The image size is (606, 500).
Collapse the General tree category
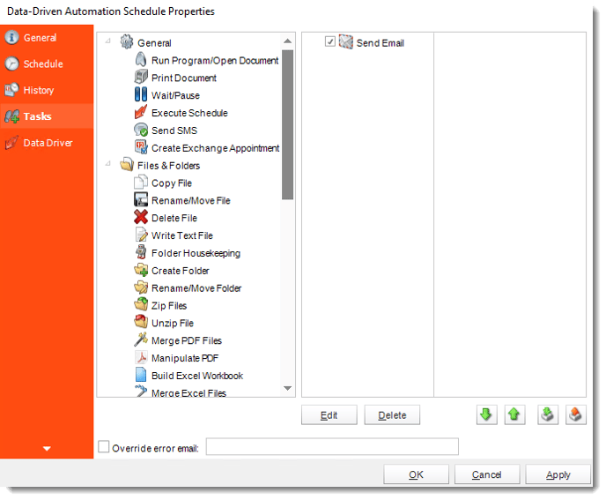tap(107, 41)
